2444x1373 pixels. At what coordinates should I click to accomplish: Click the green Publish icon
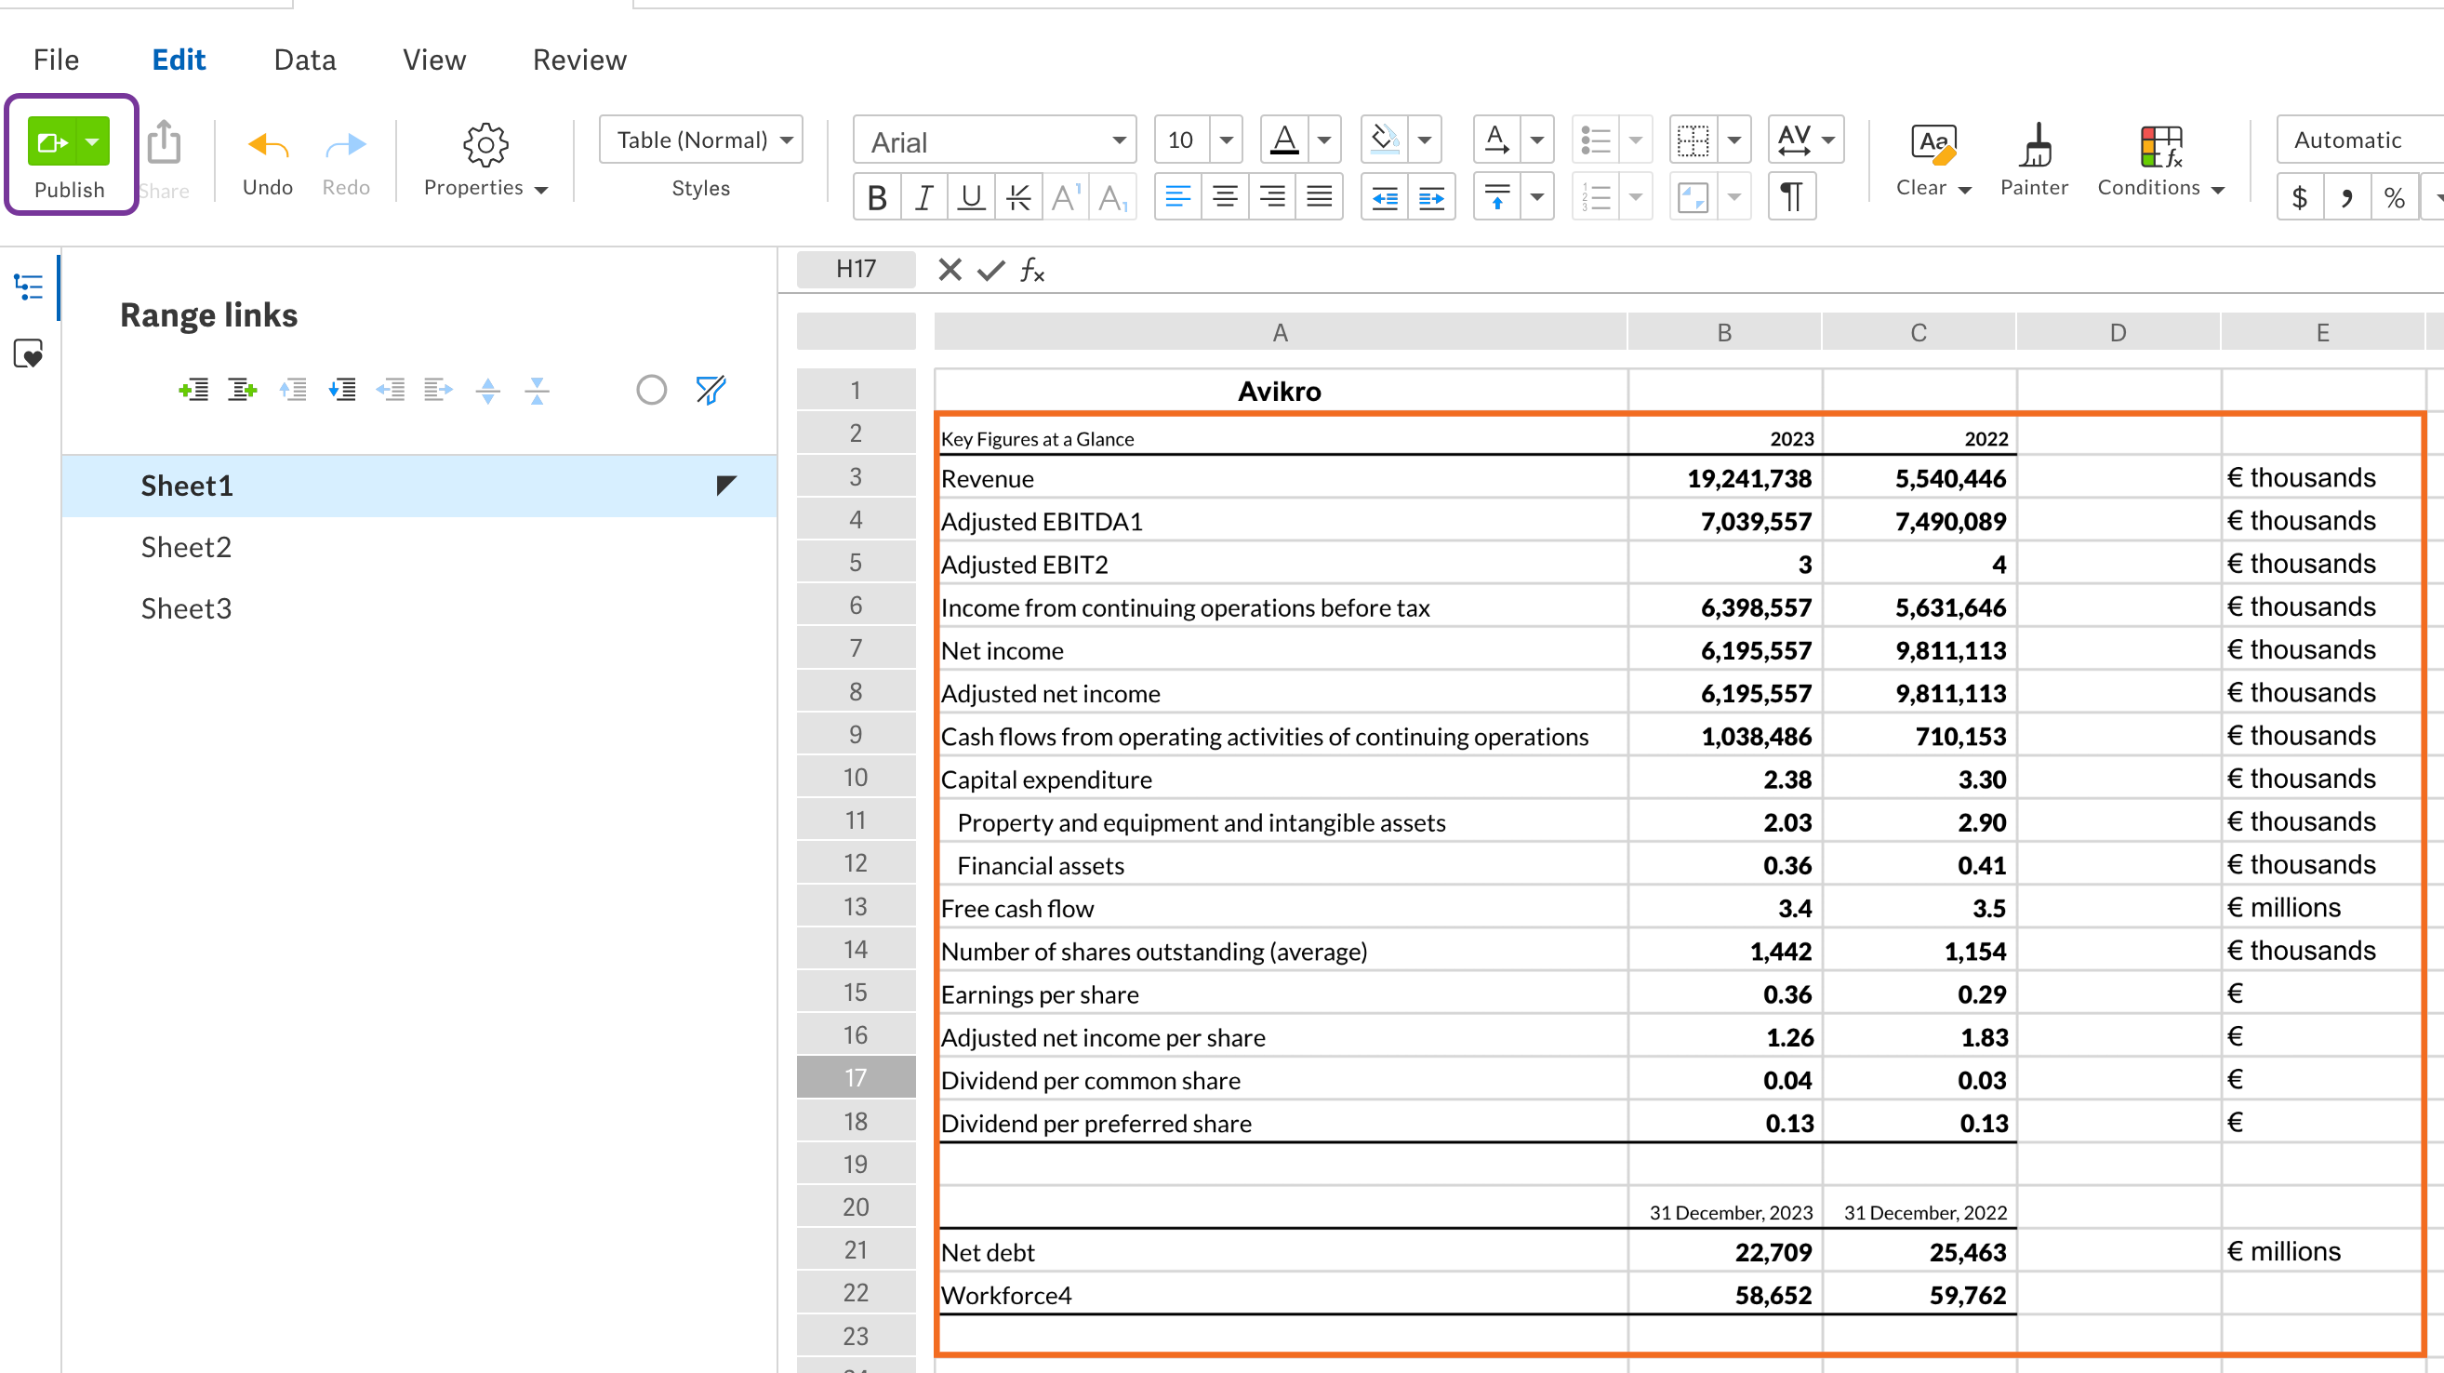(53, 142)
